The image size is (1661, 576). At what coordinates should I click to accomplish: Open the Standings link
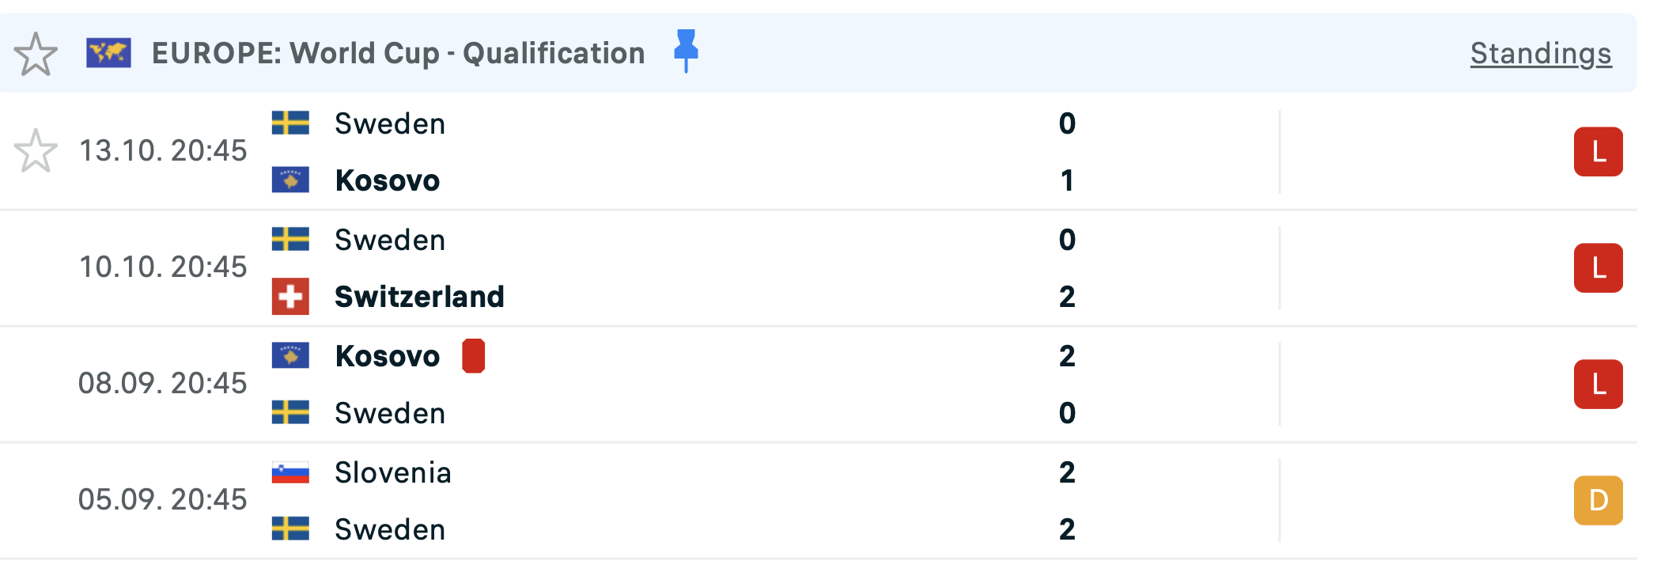pos(1540,54)
